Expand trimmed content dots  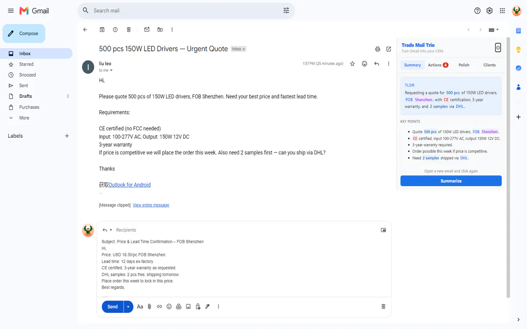[100, 193]
